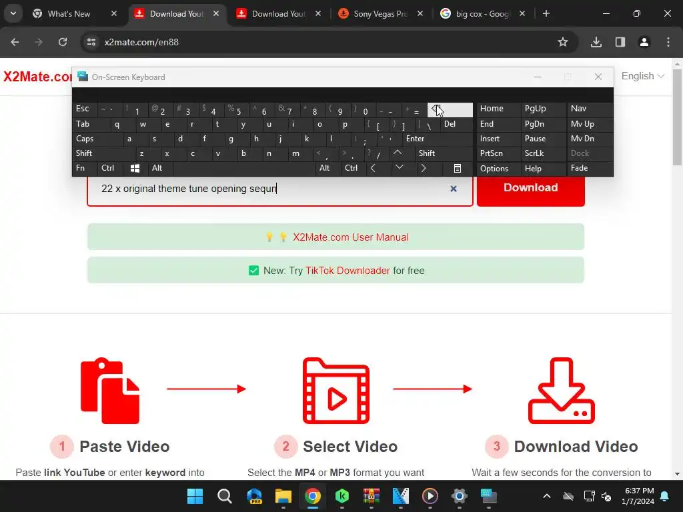Click the Esc key on keyboard
This screenshot has width=683, height=512.
(85, 109)
